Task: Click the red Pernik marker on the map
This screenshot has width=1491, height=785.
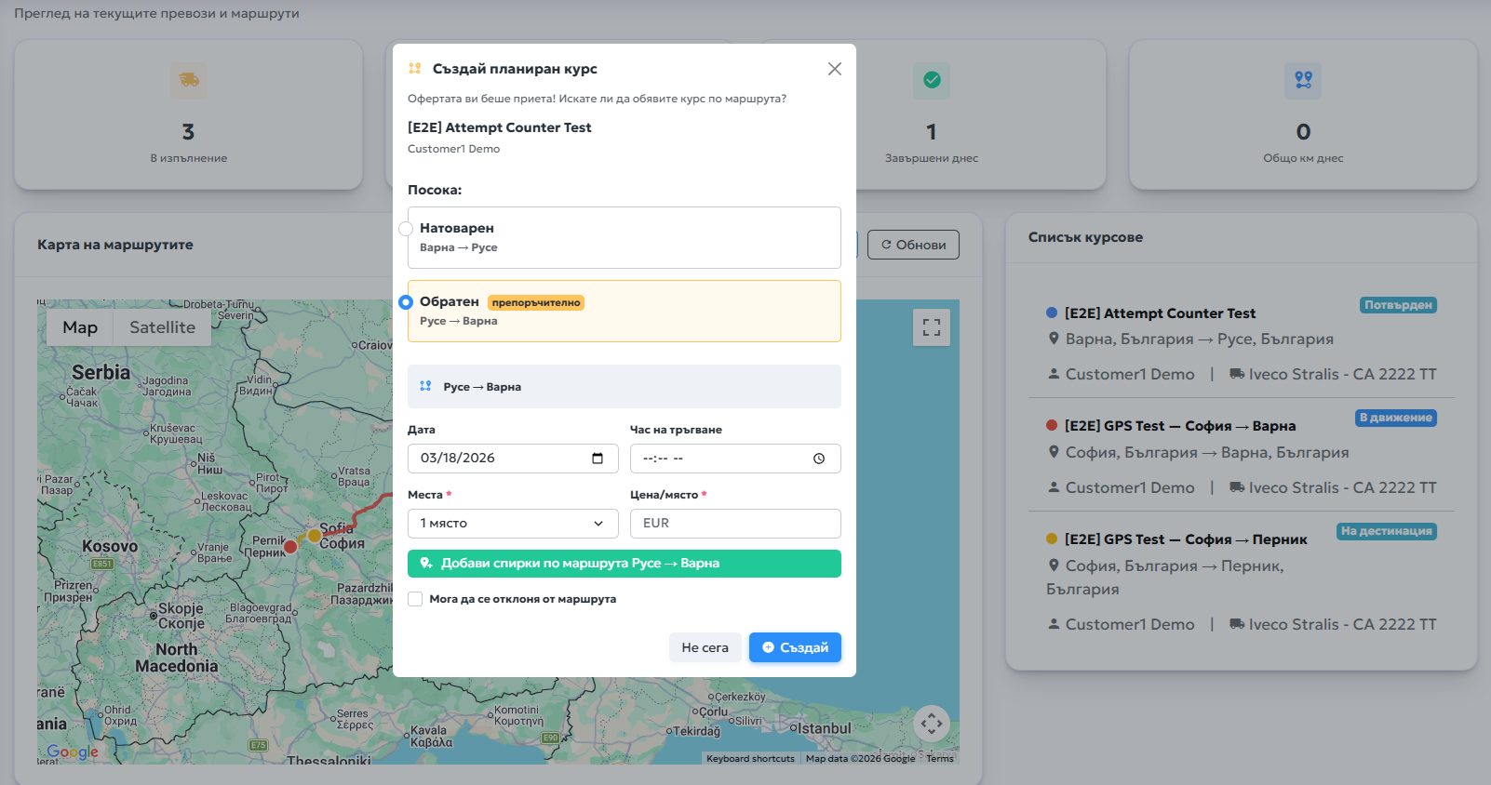Action: point(290,546)
